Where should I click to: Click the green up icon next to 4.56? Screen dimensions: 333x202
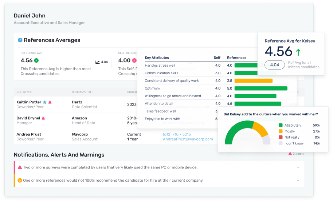pyautogui.click(x=36, y=61)
